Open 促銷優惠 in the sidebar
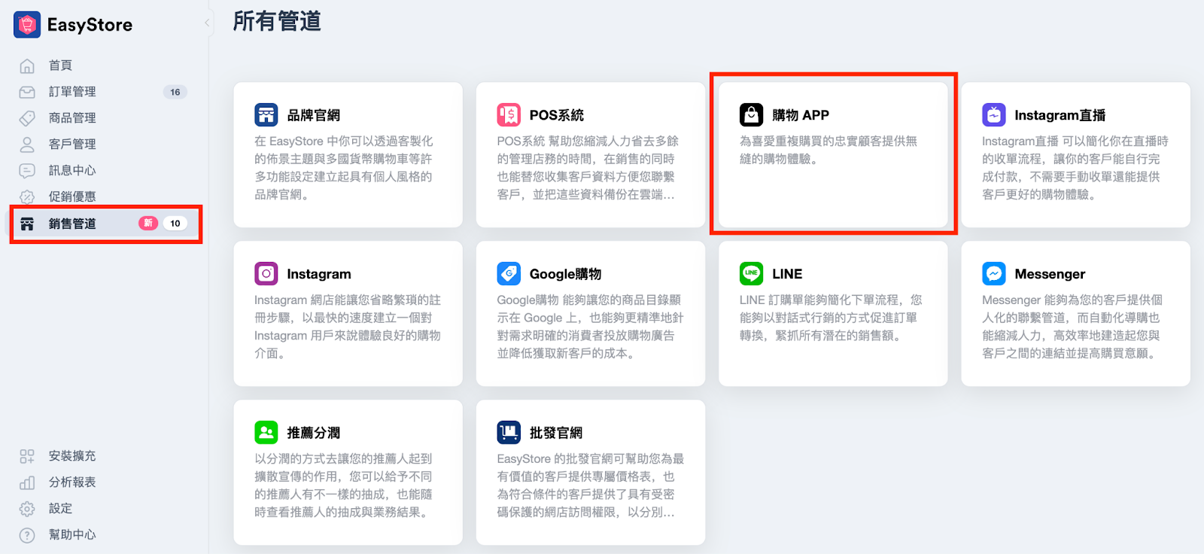This screenshot has width=1204, height=554. click(x=72, y=196)
